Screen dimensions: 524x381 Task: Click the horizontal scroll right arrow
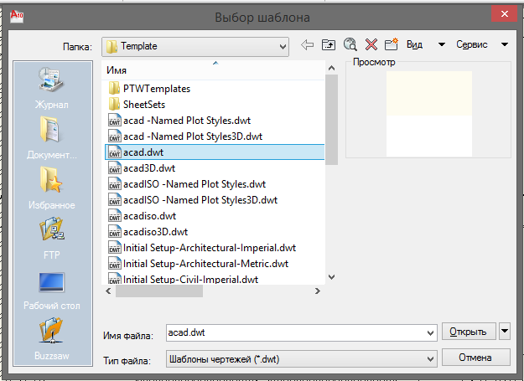[318, 291]
